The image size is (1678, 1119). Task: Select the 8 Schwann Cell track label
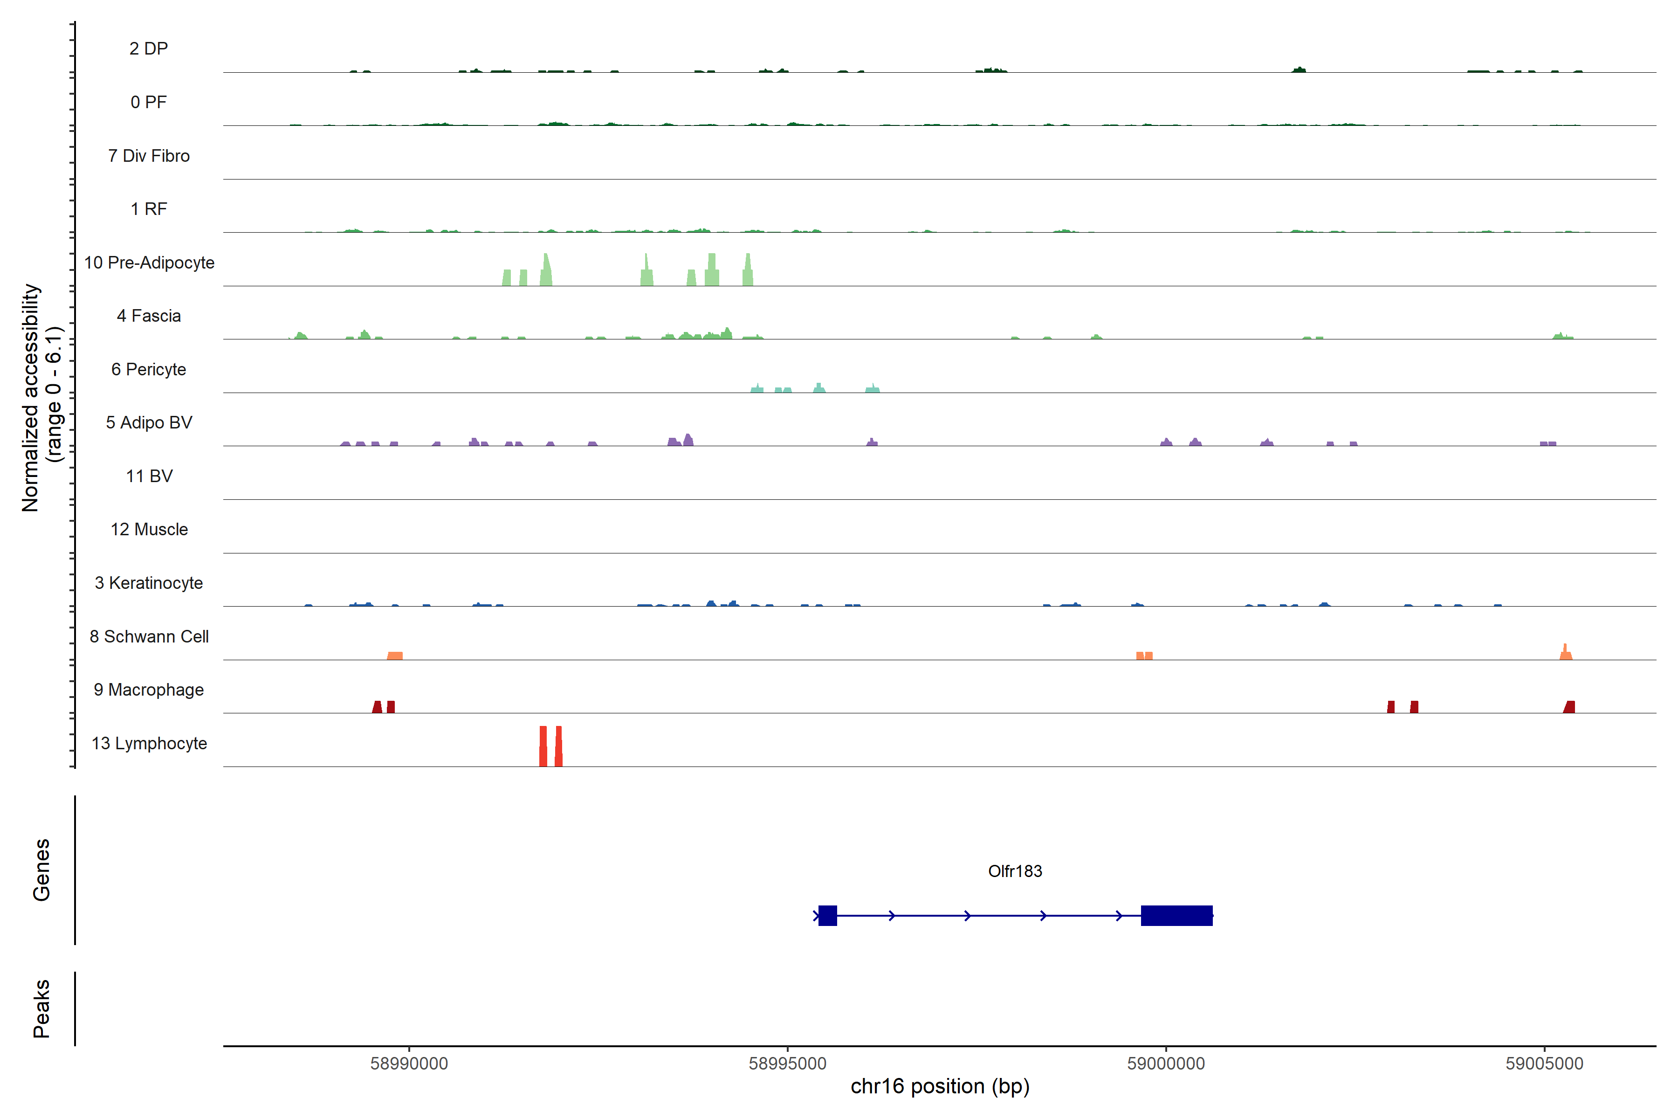(149, 636)
